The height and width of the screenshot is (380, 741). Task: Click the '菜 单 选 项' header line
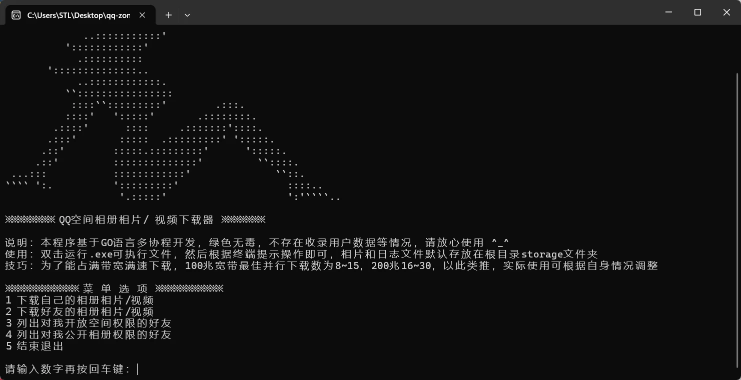click(x=114, y=289)
